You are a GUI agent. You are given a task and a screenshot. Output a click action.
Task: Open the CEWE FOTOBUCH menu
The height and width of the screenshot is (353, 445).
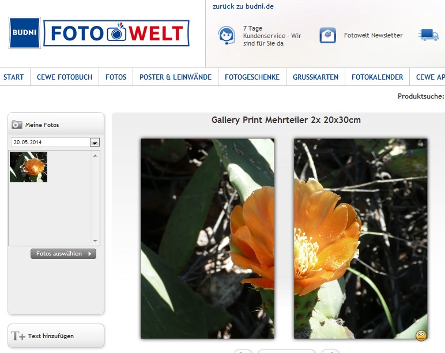pyautogui.click(x=65, y=77)
